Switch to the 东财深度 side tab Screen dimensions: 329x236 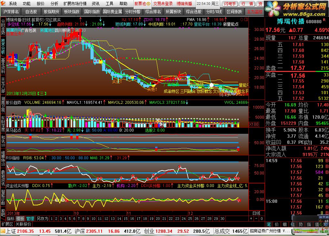point(3,124)
